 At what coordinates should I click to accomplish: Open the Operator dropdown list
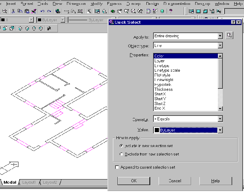(x=220, y=119)
